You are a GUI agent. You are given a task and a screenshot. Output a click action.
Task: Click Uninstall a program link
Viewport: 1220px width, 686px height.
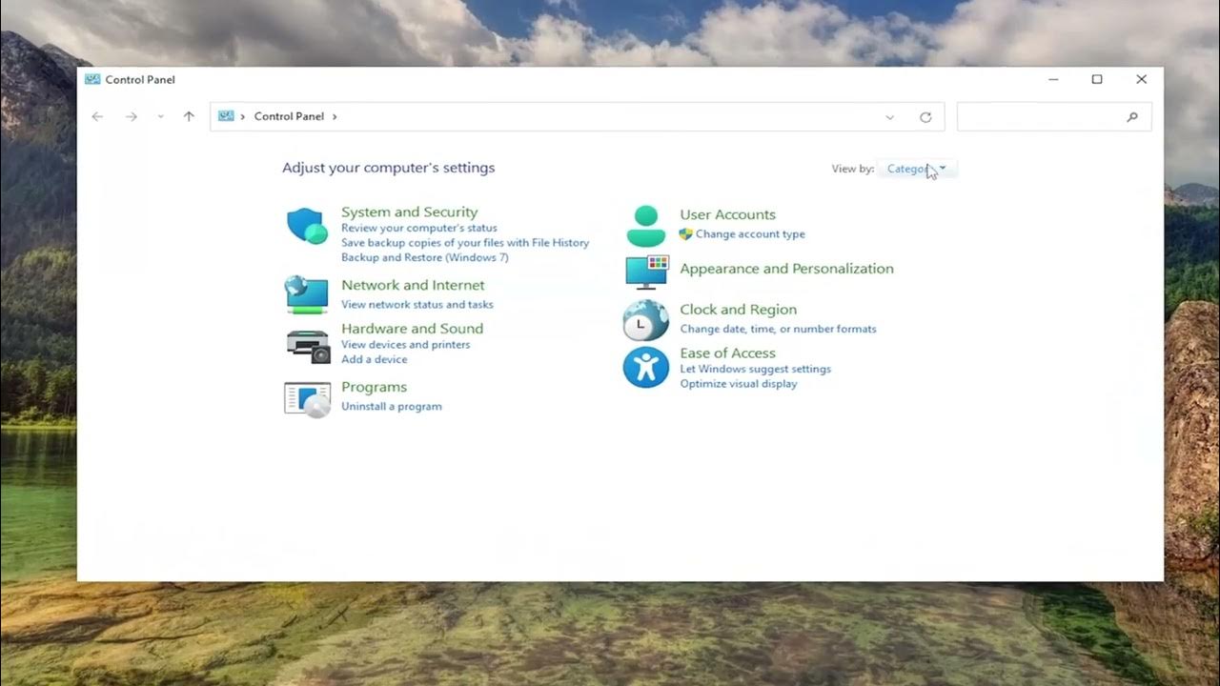(392, 407)
